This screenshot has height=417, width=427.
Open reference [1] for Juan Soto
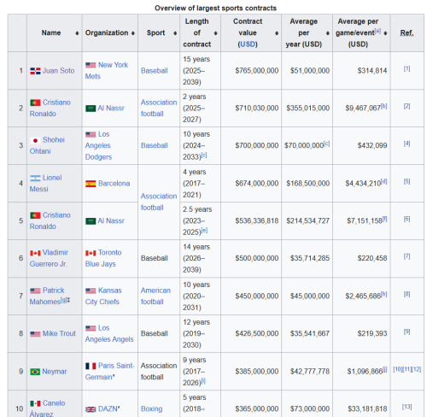[407, 68]
